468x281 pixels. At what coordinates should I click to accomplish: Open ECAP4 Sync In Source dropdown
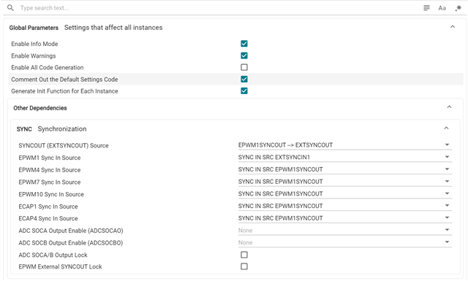point(344,218)
